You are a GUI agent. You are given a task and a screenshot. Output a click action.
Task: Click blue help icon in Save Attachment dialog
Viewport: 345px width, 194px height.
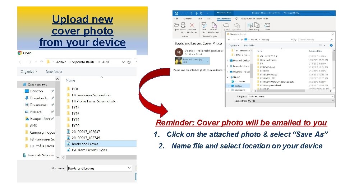pos(331,45)
